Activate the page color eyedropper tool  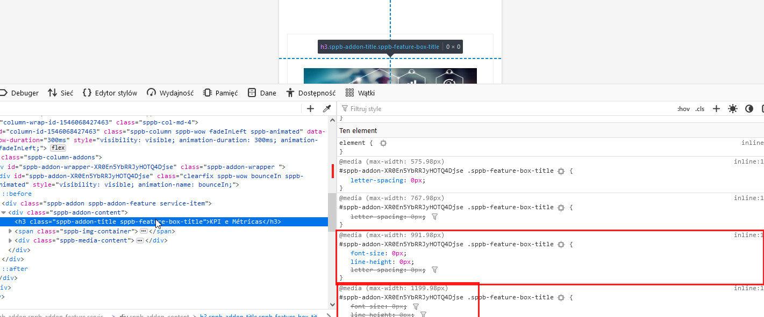pyautogui.click(x=326, y=109)
